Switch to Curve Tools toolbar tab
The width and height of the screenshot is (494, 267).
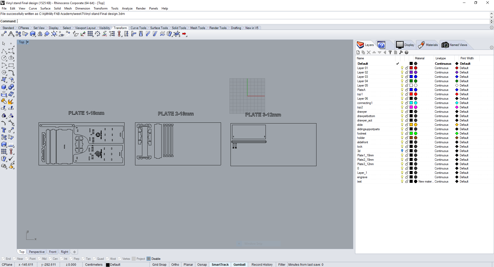coord(138,28)
